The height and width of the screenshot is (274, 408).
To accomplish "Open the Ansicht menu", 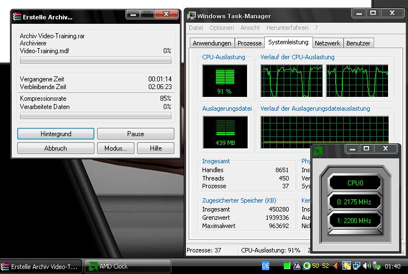I will click(x=250, y=28).
